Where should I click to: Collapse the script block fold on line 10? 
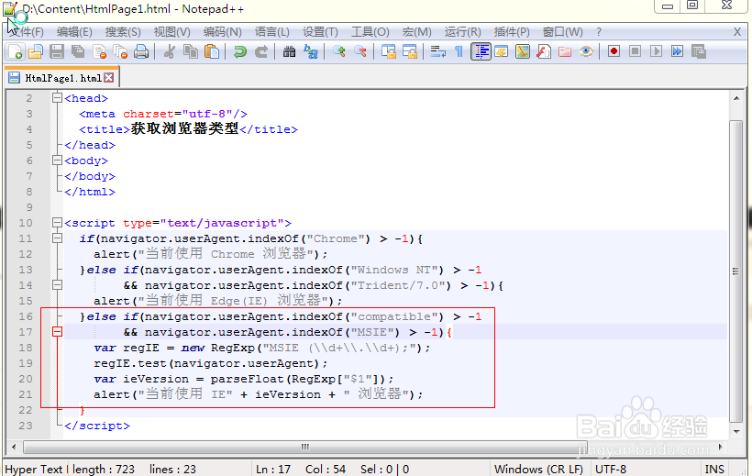coord(57,223)
